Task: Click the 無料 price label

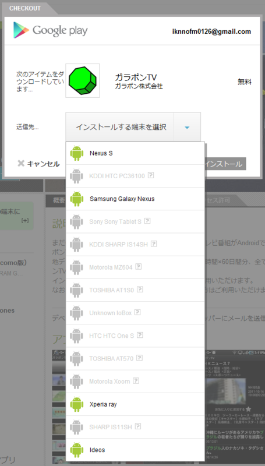Action: [245, 82]
